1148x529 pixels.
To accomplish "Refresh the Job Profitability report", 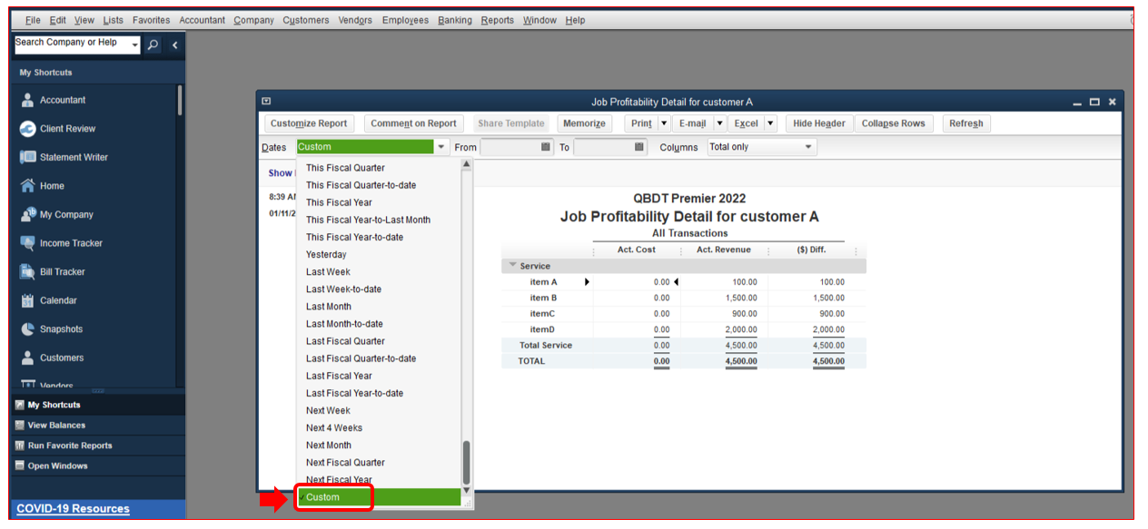I will click(965, 122).
